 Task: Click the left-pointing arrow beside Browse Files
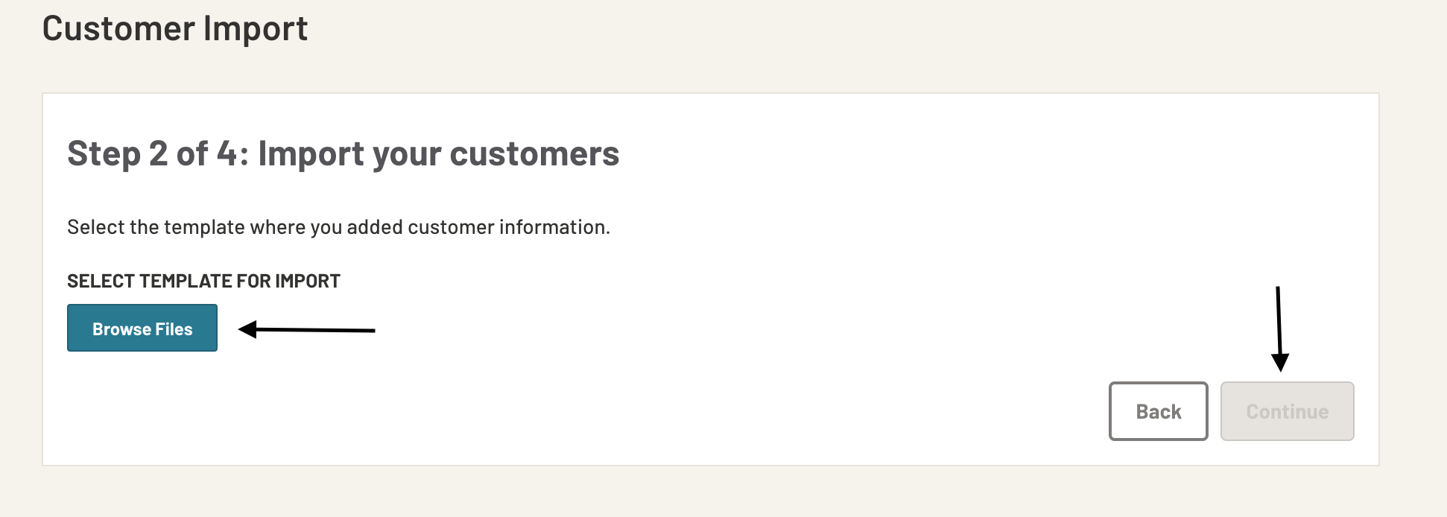tap(307, 329)
